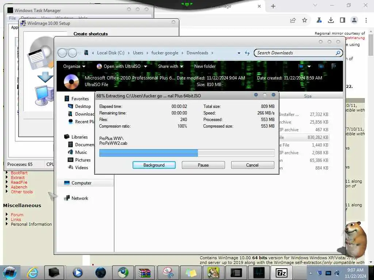Screen dimensions: 374x280
Task: Click the extraction progress bar
Action: point(187,153)
